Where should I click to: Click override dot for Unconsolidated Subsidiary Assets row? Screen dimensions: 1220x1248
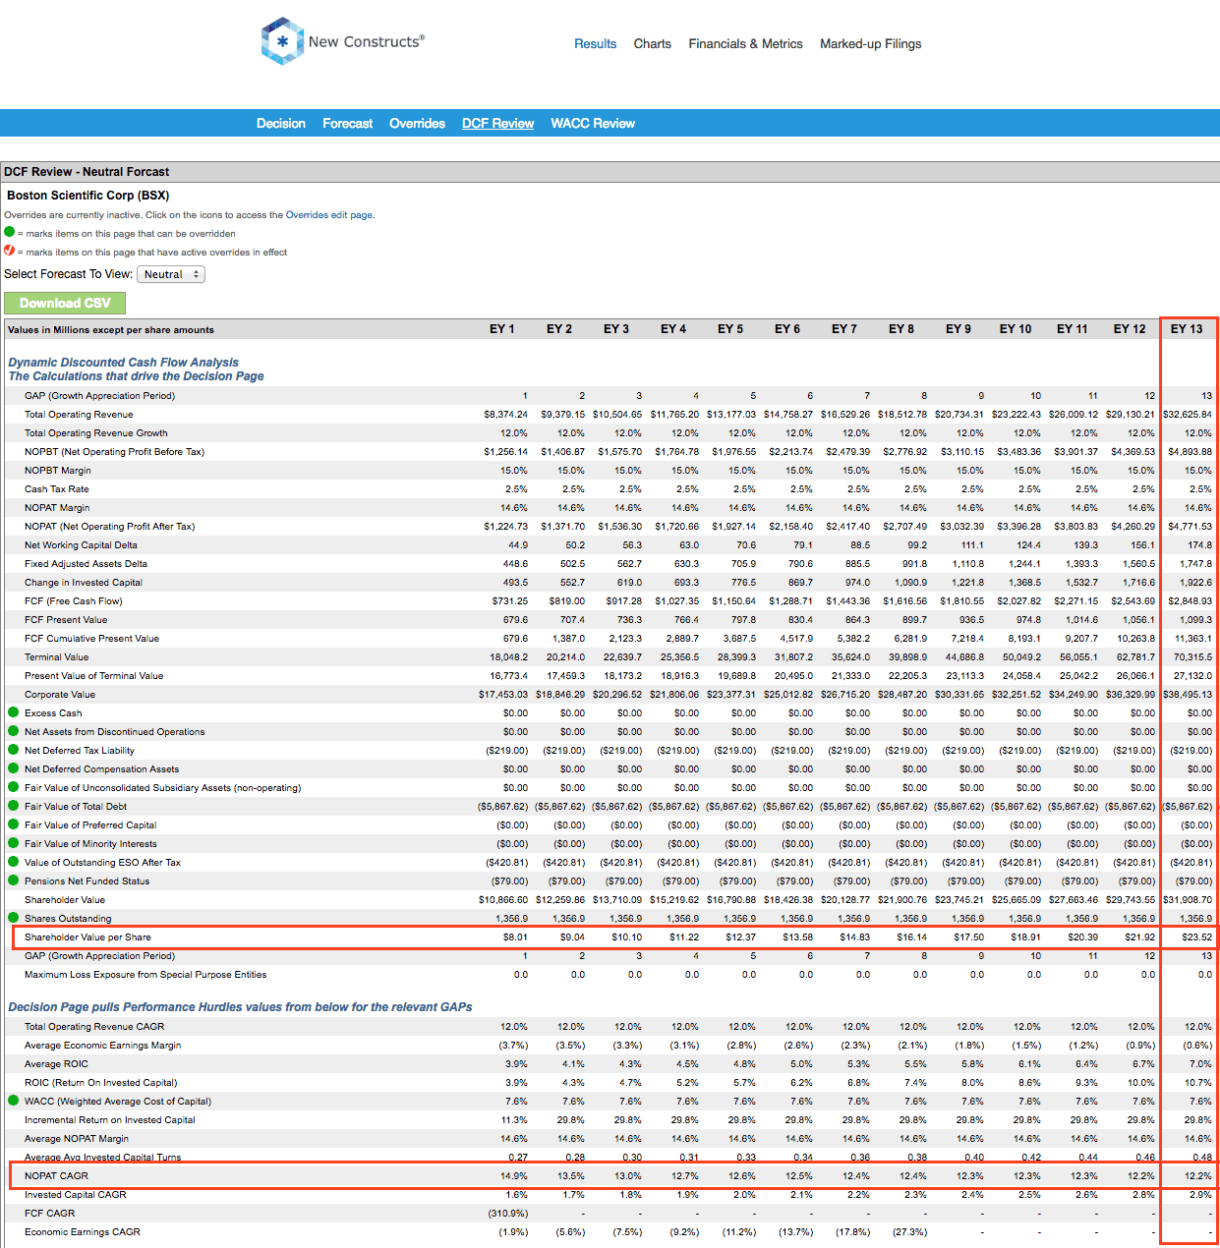[x=14, y=787]
